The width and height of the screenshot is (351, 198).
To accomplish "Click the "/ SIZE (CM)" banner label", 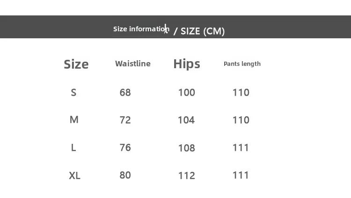I will [199, 31].
